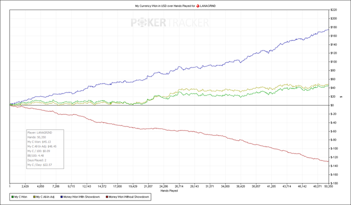This screenshot has width=351, height=205.
Task: Click the $60 y-axis label
Action: [333, 79]
